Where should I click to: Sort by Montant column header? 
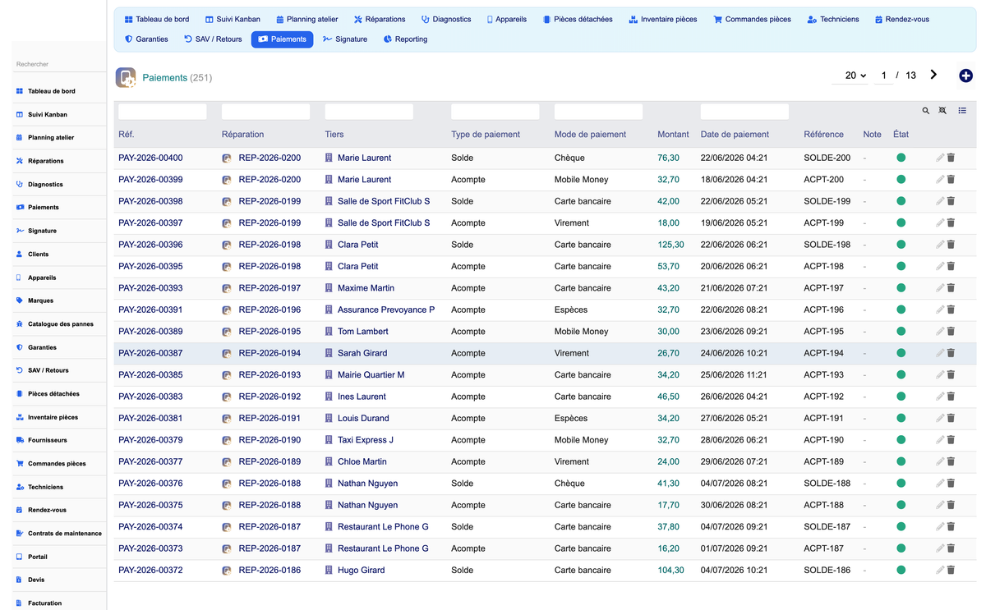(673, 134)
